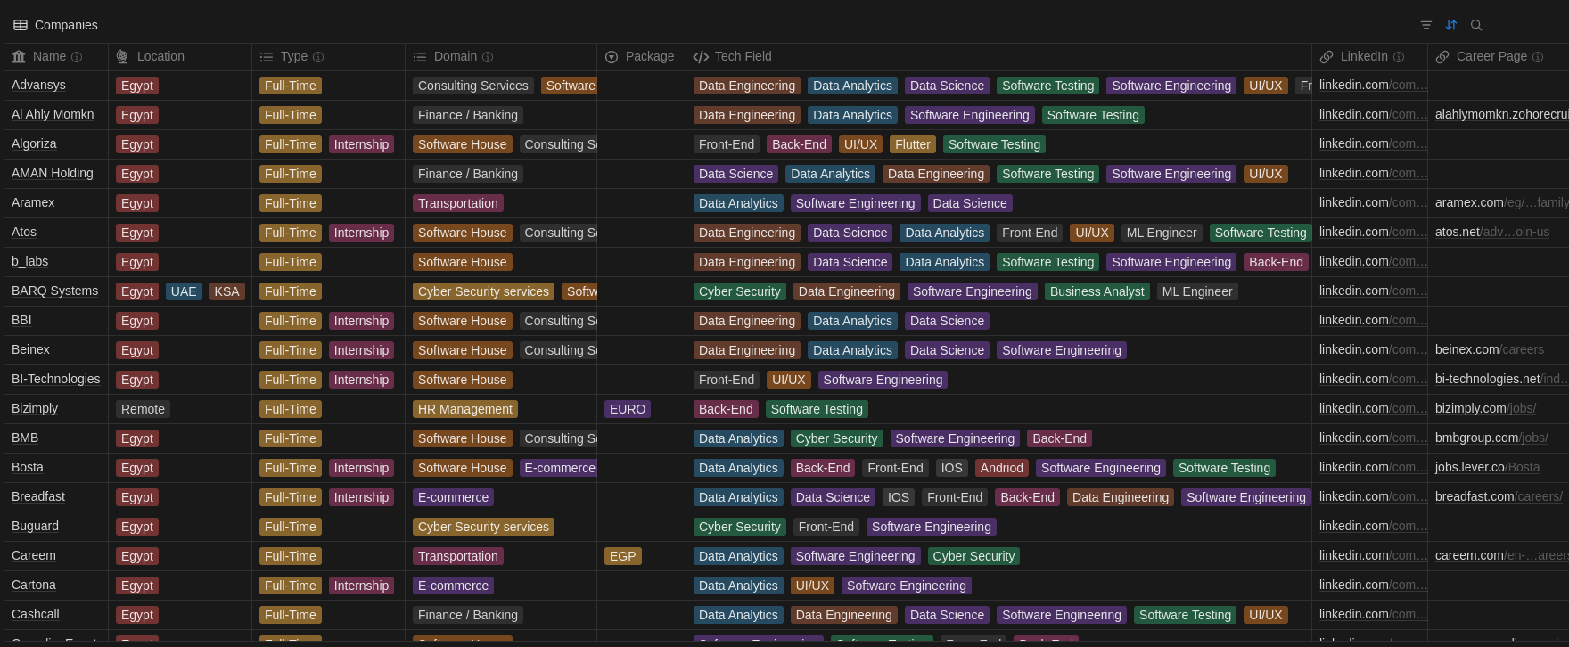Click the Name column info icon
Viewport: 1569px width, 647px height.
tap(77, 57)
